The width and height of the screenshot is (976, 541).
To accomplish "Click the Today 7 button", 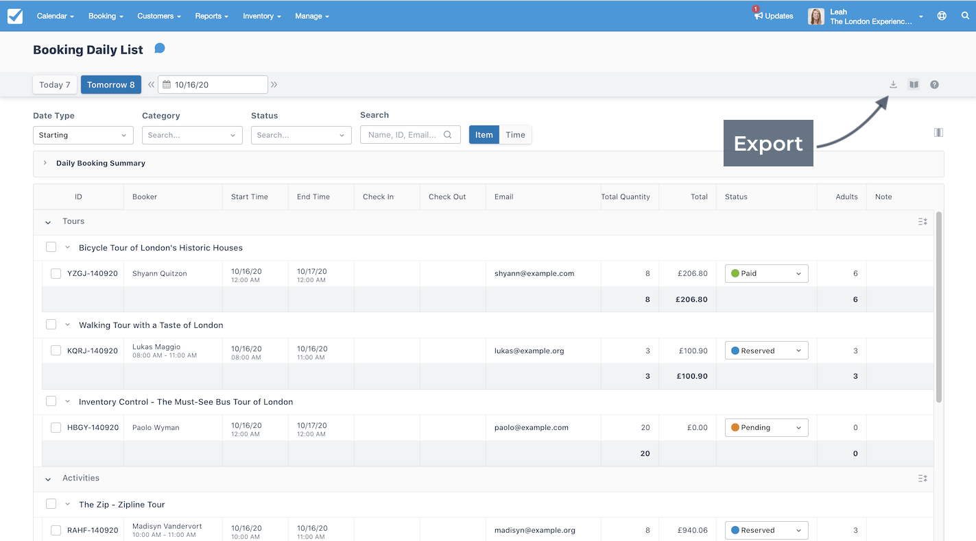I will 55,85.
